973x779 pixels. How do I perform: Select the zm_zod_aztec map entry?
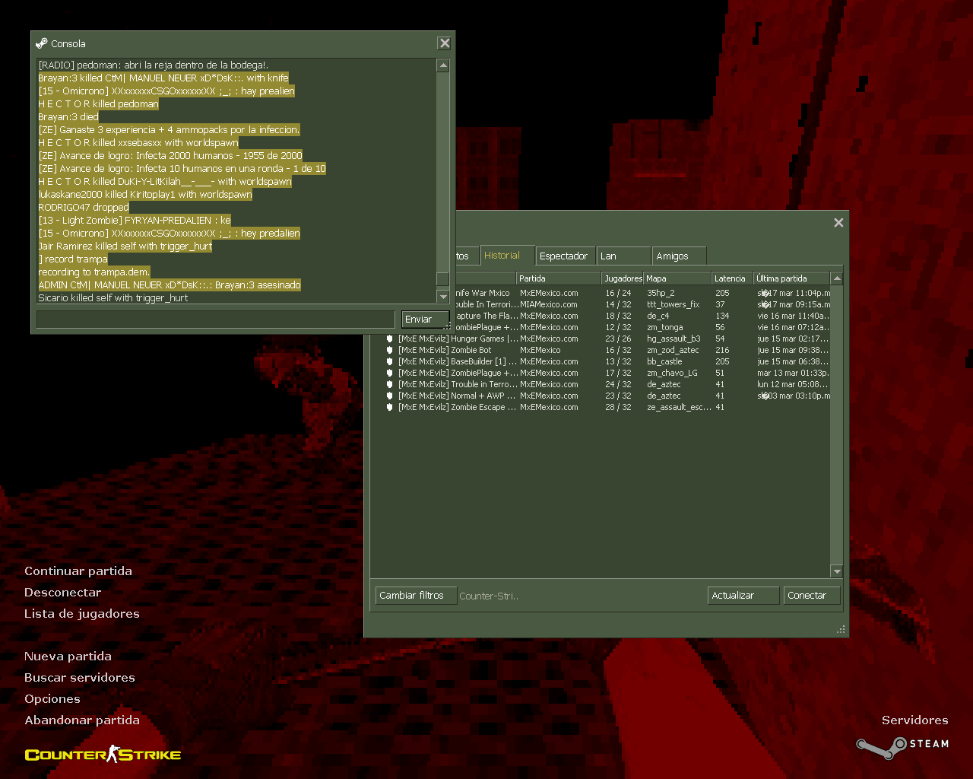tap(673, 350)
